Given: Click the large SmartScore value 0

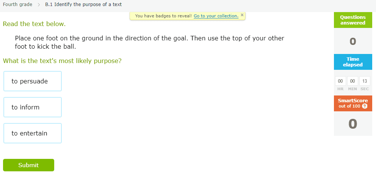Looking at the screenshot, I should point(353,124).
